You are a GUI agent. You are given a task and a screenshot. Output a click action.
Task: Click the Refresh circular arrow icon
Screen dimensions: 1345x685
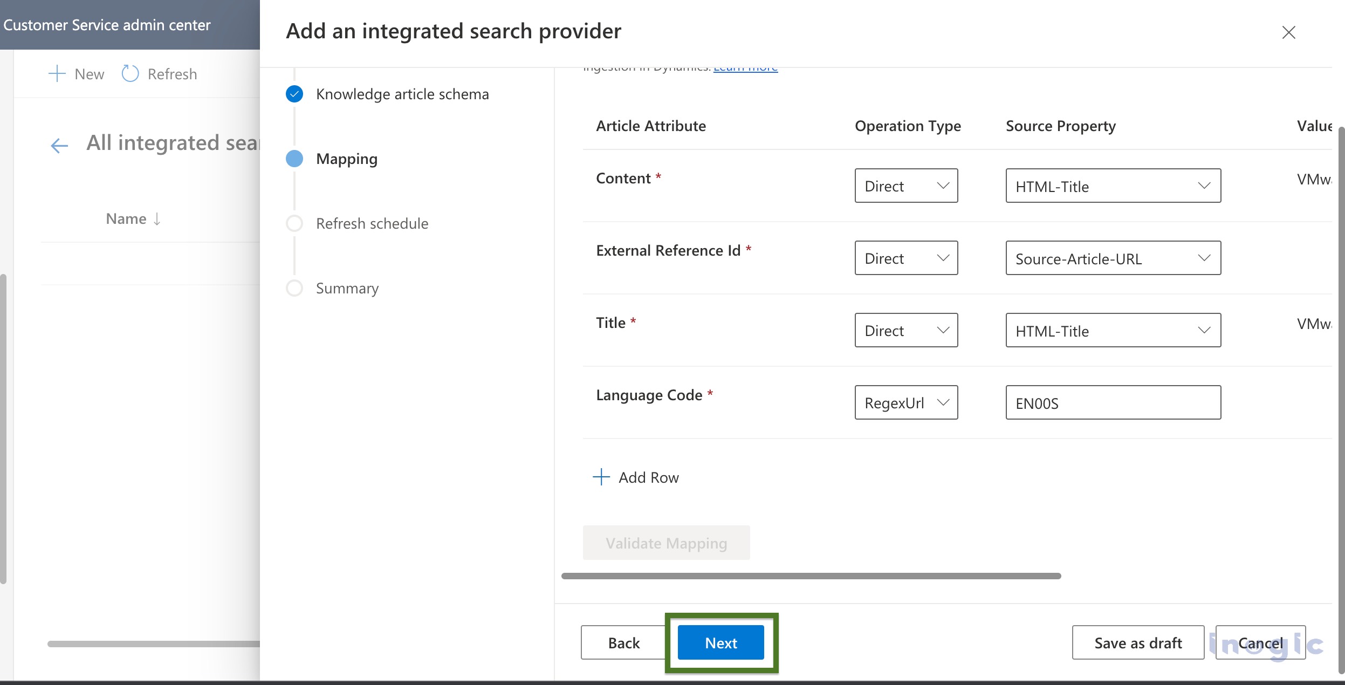coord(130,74)
